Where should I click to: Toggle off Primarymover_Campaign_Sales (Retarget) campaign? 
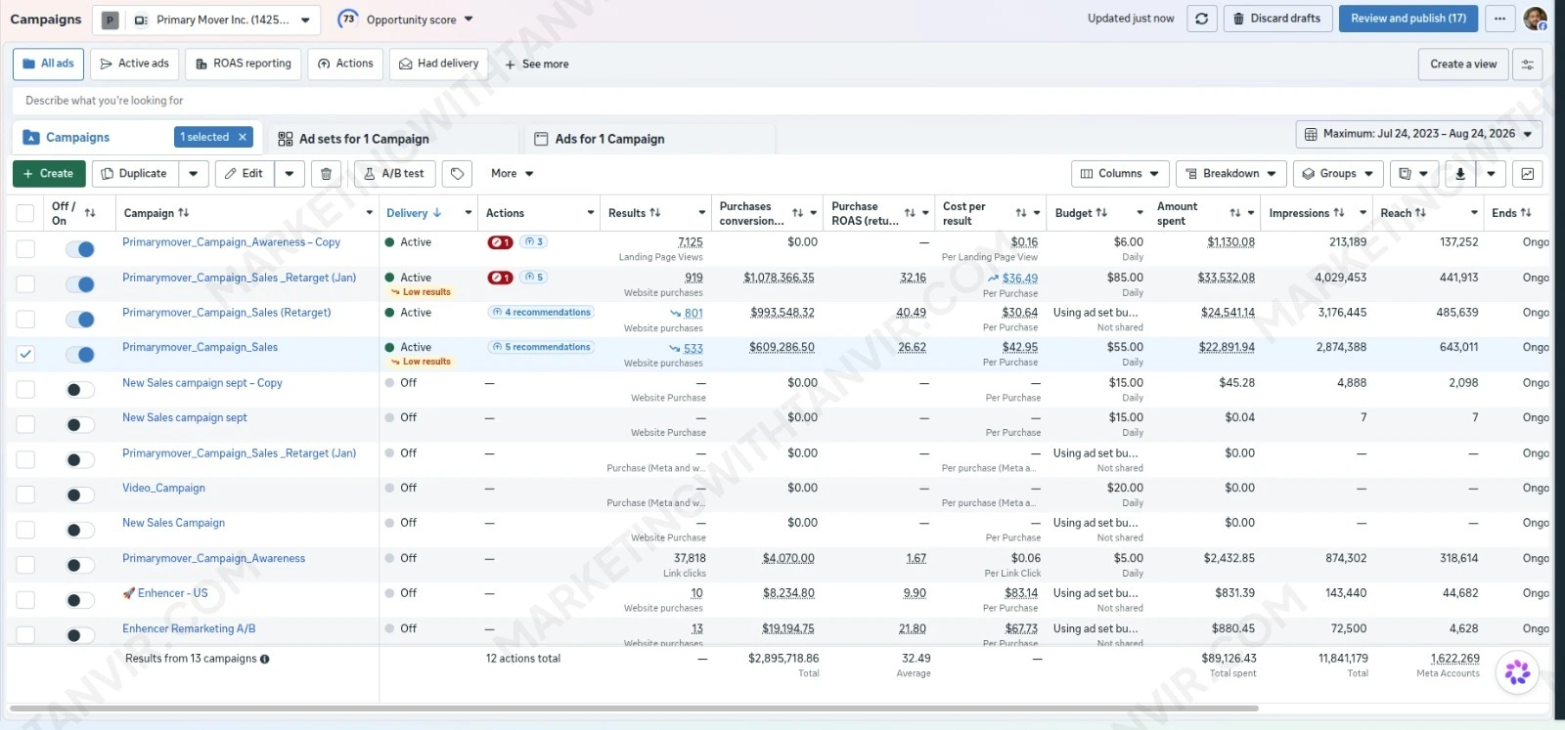coord(80,320)
